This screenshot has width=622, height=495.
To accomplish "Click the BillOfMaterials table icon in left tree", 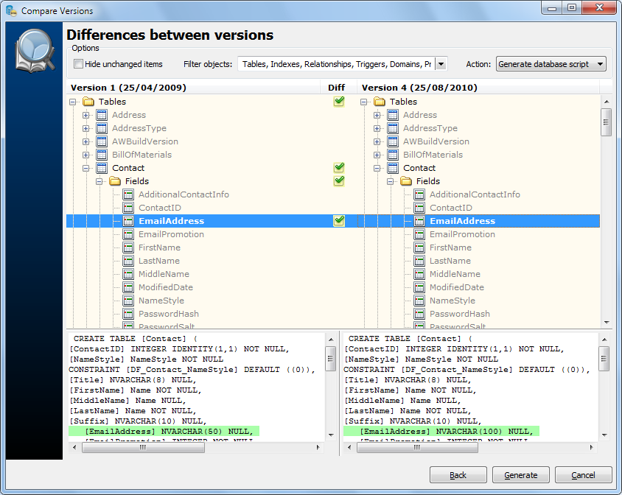I will click(x=102, y=155).
